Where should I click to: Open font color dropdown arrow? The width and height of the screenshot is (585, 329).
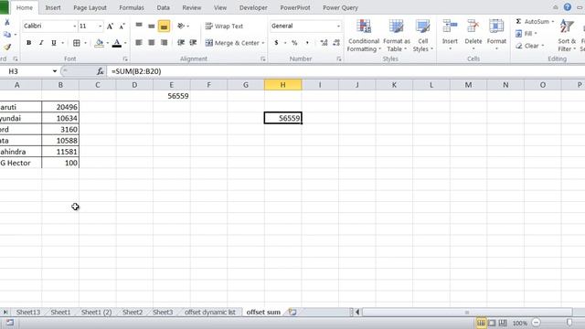pos(125,43)
